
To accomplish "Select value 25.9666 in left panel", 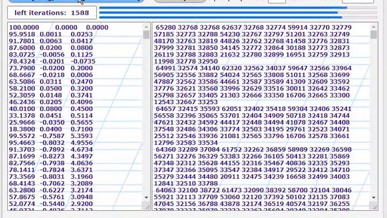I will [22, 122].
